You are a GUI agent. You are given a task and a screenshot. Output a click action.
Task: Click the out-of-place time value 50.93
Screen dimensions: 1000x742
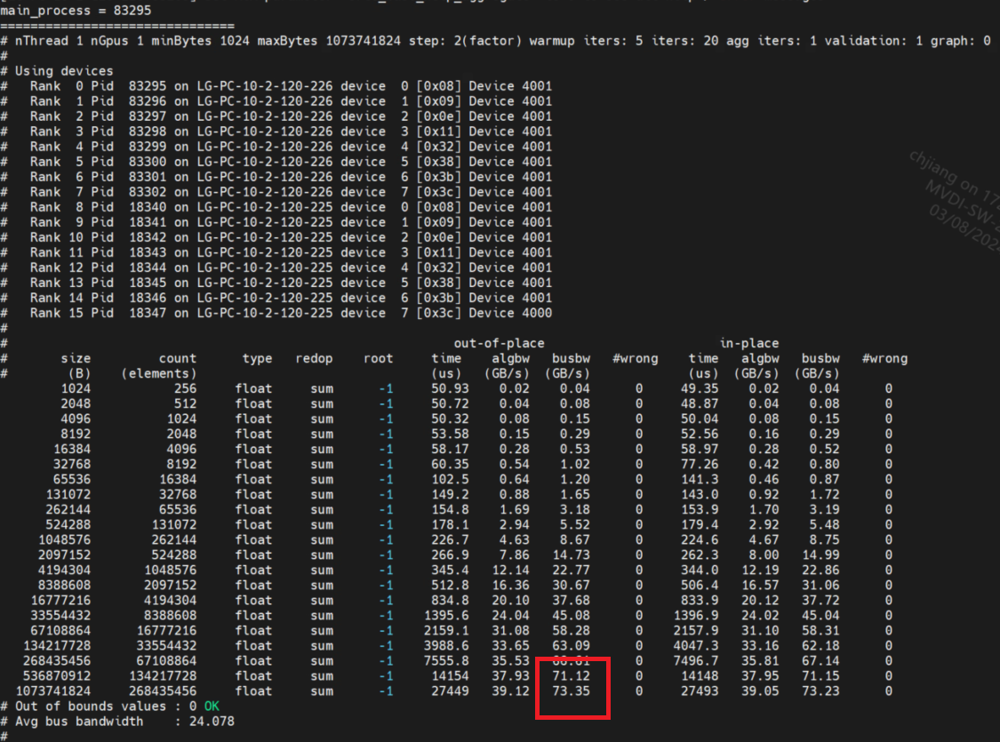[450, 389]
